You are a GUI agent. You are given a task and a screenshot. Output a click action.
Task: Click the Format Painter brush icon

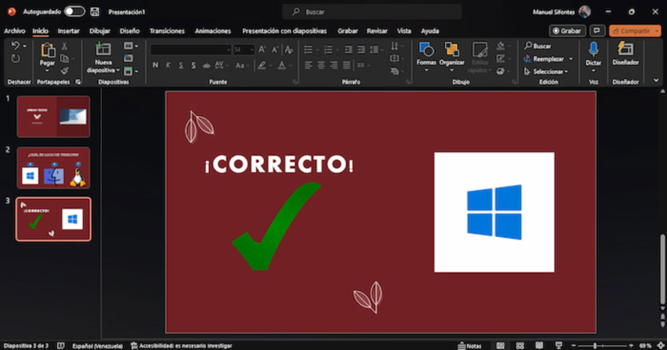[x=65, y=70]
